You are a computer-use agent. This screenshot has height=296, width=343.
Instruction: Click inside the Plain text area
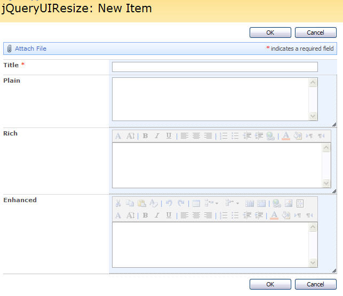(x=210, y=99)
